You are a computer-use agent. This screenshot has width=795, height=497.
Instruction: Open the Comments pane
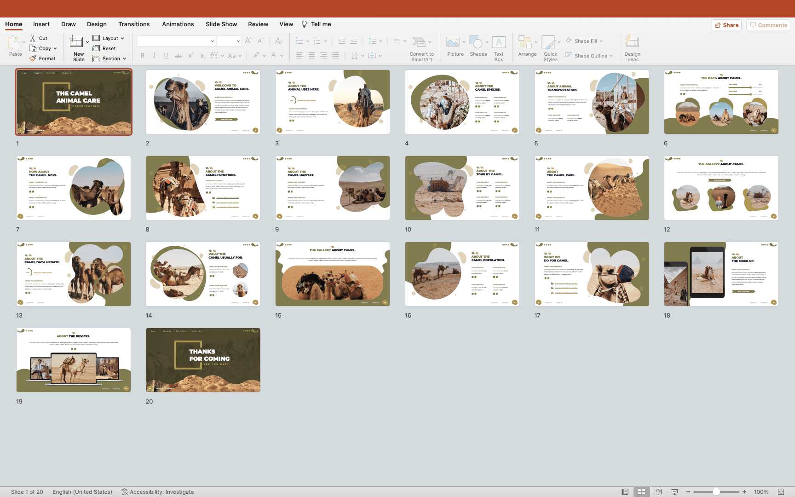point(768,25)
